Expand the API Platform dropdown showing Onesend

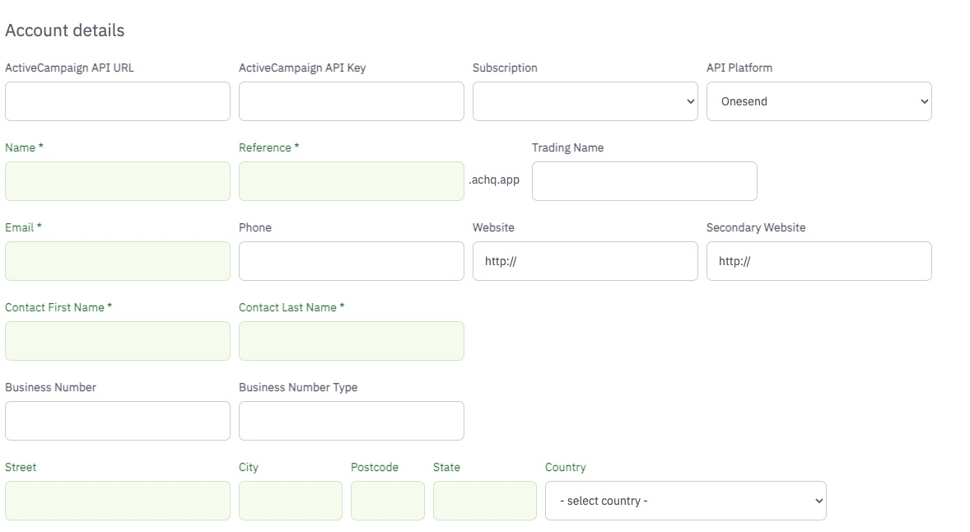pos(818,101)
